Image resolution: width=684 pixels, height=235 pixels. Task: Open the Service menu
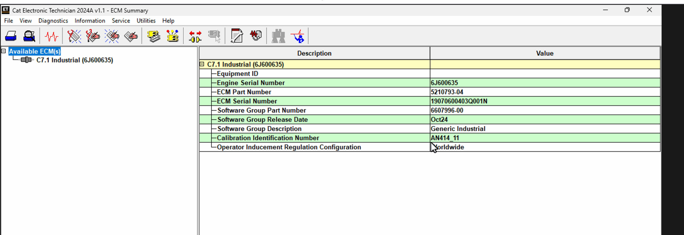coord(121,21)
